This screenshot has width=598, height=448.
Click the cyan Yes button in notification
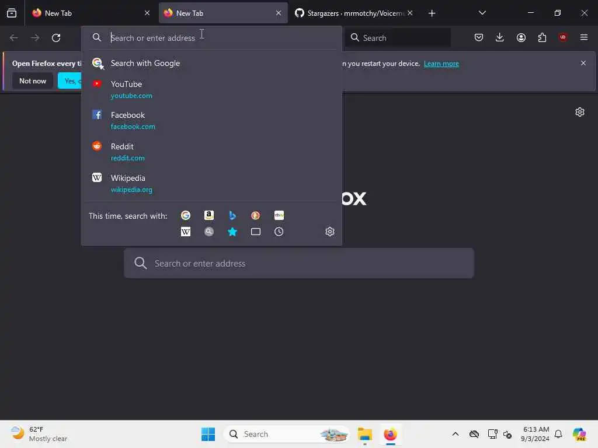[x=70, y=80]
